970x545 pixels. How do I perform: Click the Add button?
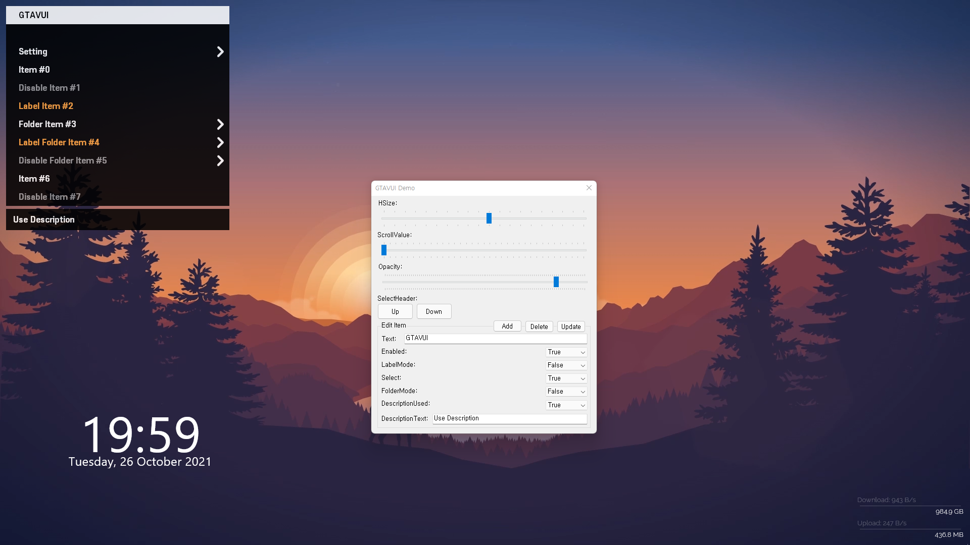coord(507,326)
